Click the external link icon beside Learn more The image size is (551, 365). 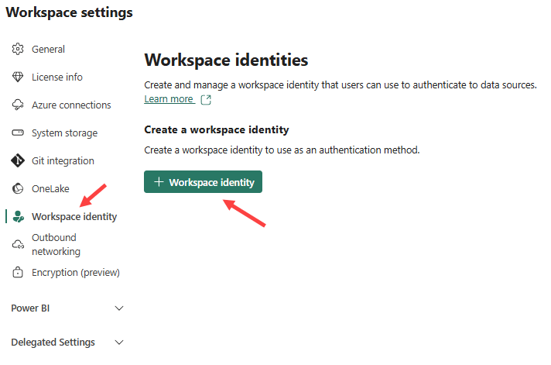(206, 100)
